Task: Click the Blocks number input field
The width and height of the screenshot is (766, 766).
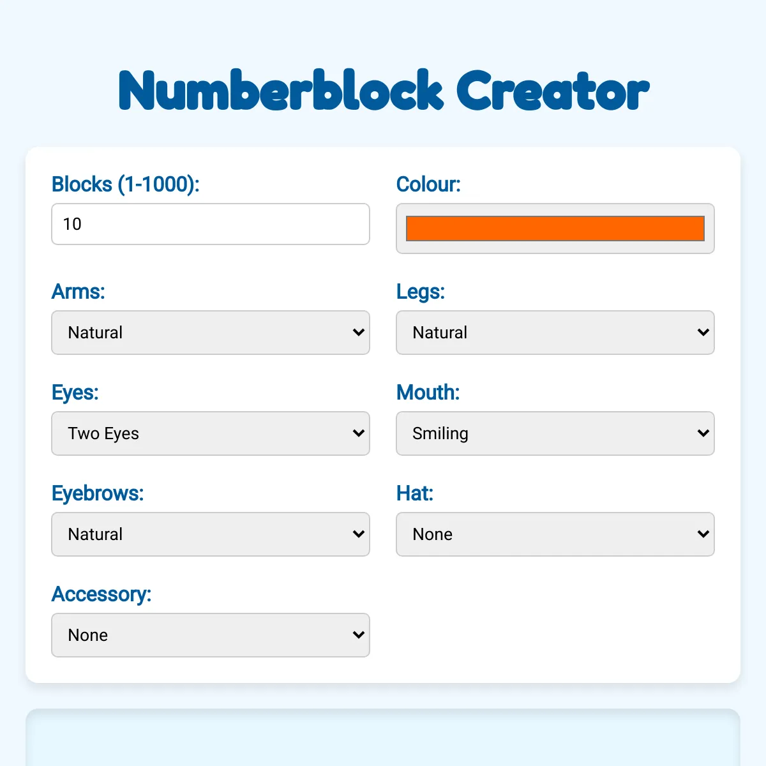Action: [x=211, y=224]
